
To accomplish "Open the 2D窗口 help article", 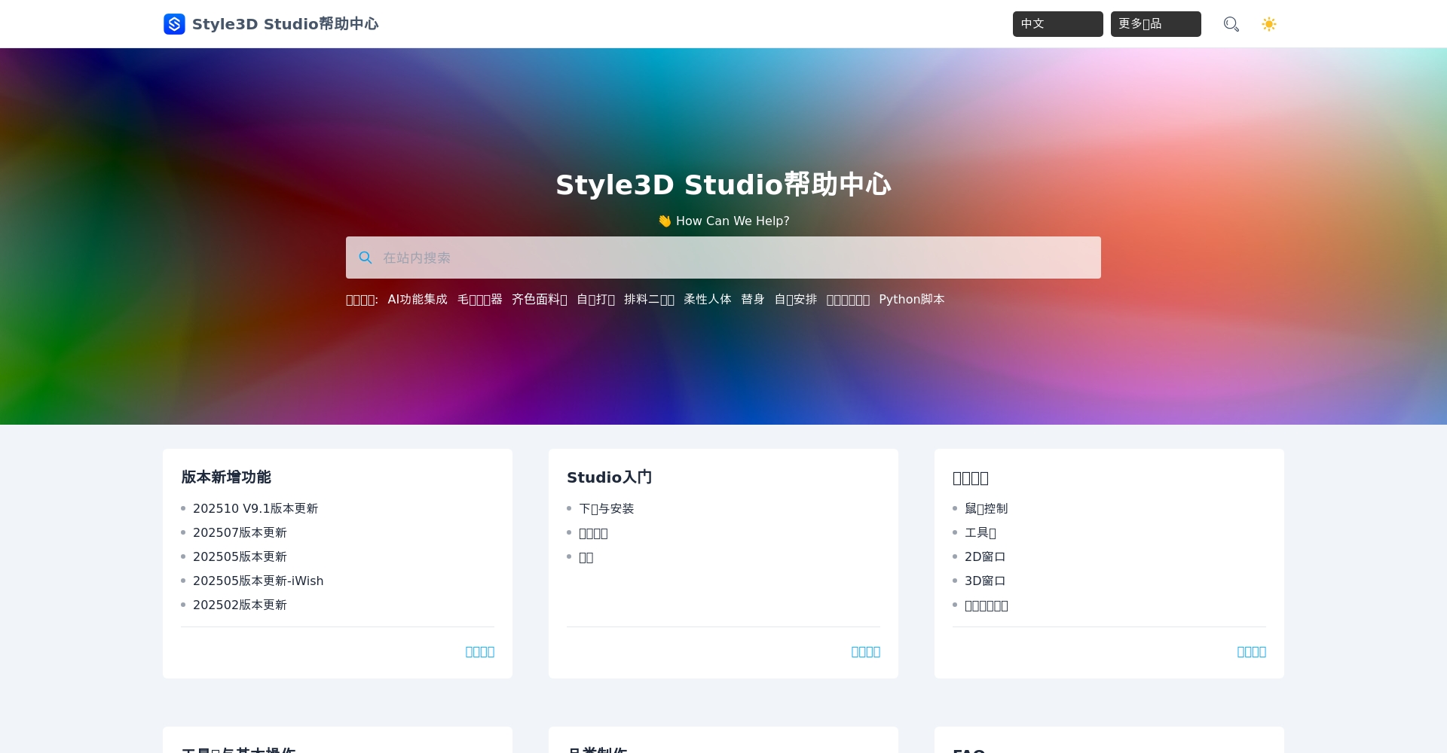I will pyautogui.click(x=986, y=556).
